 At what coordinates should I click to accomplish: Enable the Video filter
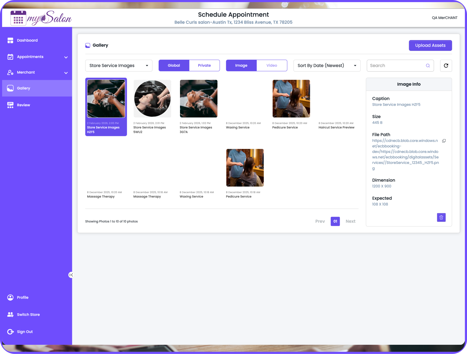(x=272, y=65)
